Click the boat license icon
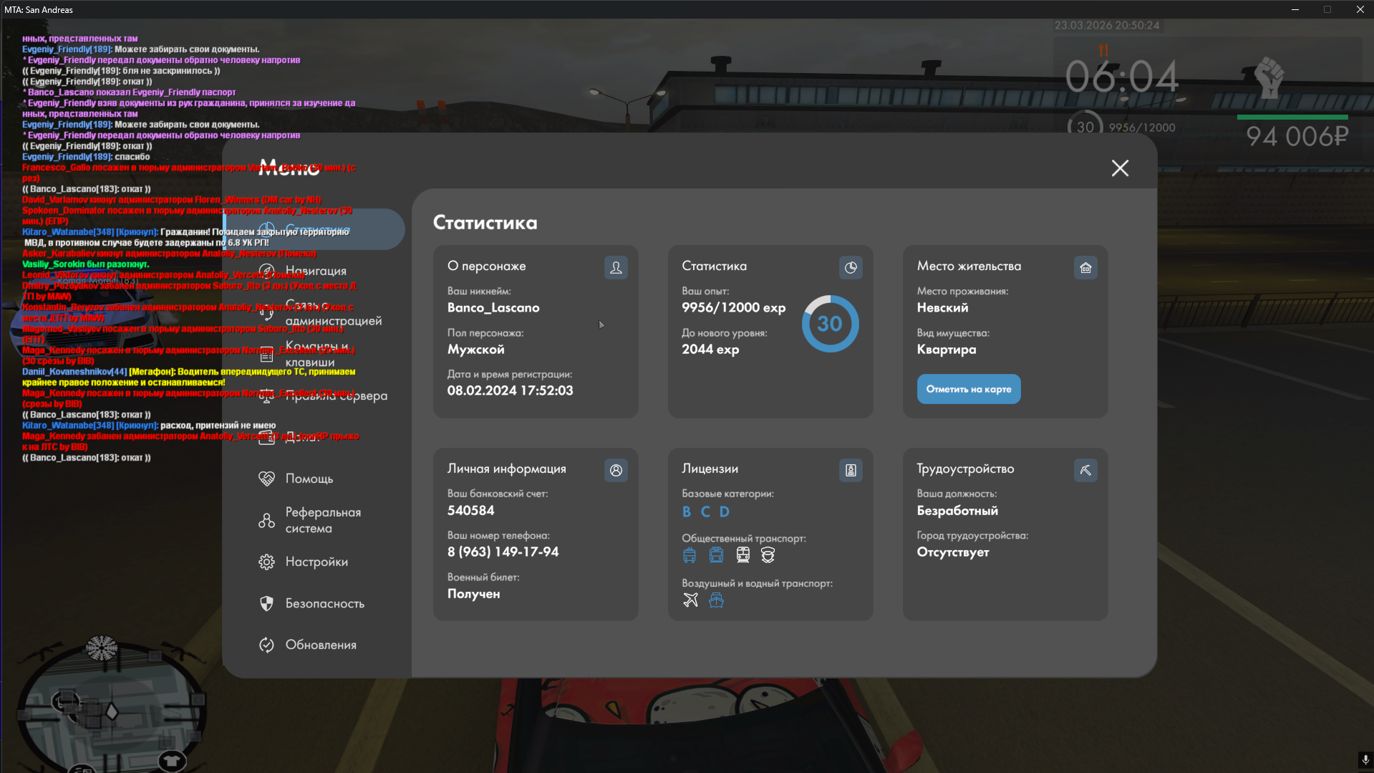Viewport: 1374px width, 773px height. 716,600
